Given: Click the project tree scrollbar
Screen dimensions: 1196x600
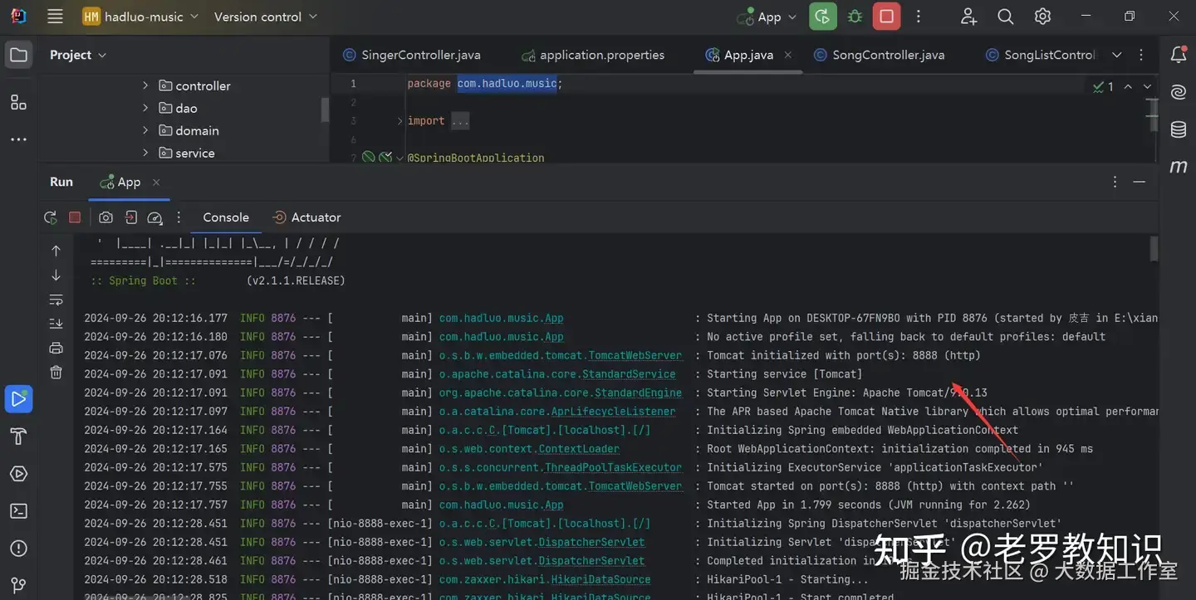Looking at the screenshot, I should click(326, 110).
